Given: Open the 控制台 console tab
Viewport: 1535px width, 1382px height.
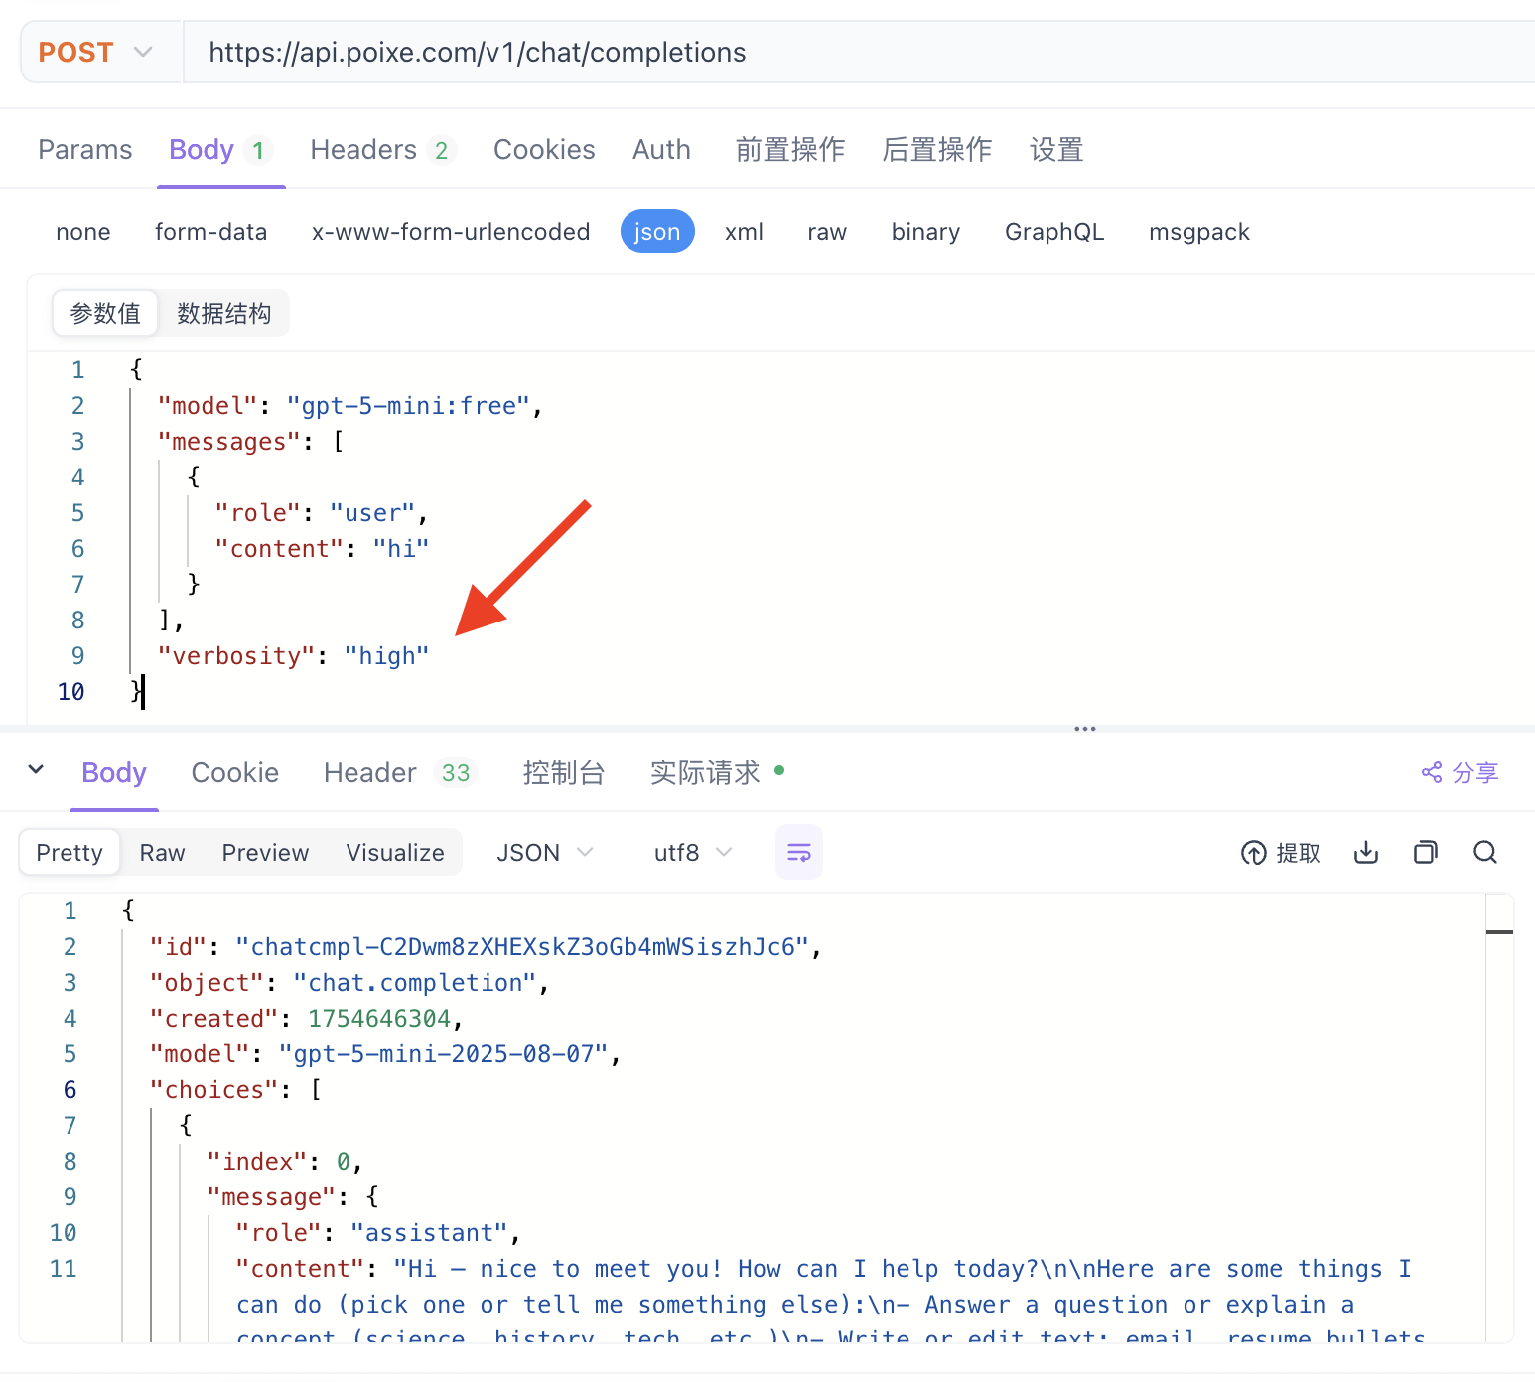Looking at the screenshot, I should click(x=563, y=773).
